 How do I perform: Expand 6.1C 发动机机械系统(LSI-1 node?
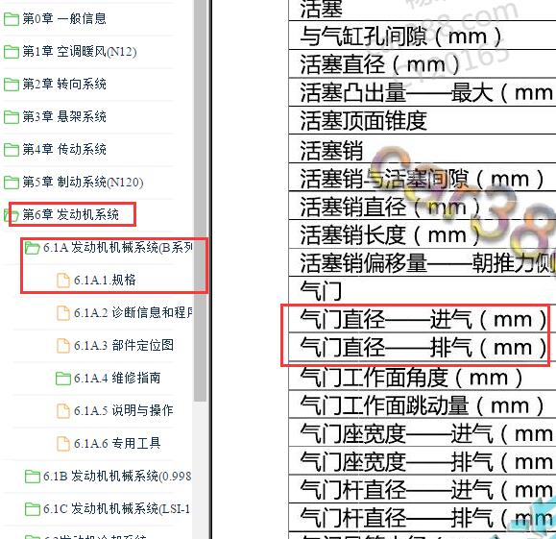[116, 508]
